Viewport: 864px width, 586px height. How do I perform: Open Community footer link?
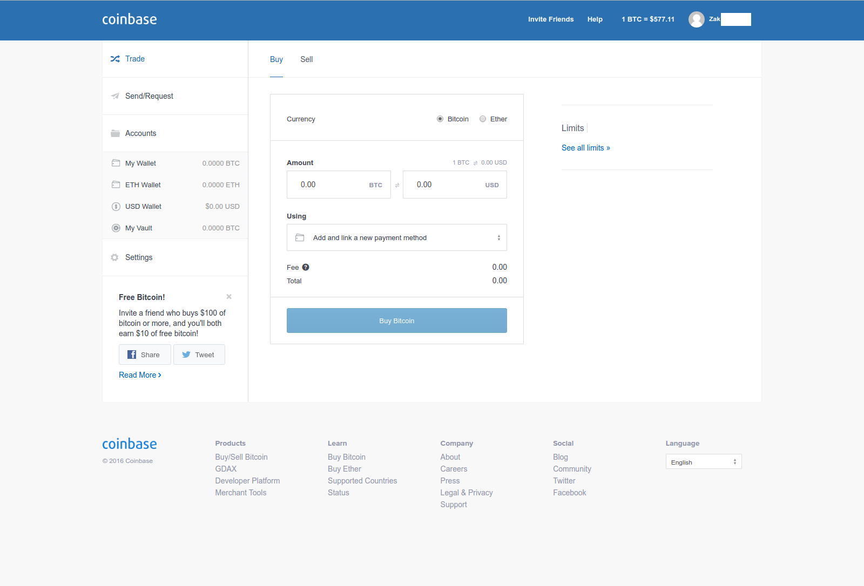click(x=572, y=469)
